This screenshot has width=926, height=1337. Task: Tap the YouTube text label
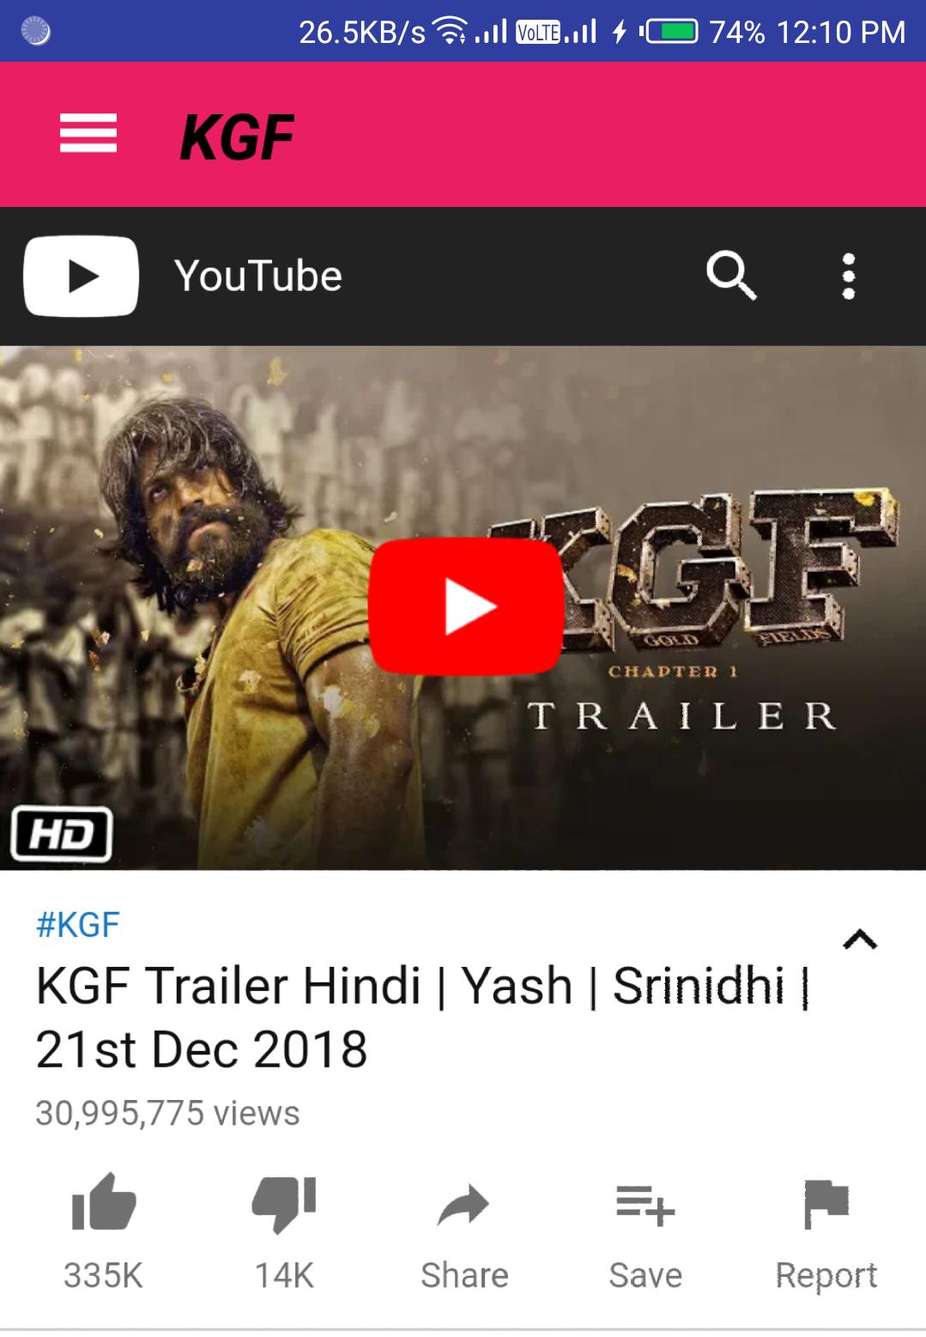[x=258, y=277]
